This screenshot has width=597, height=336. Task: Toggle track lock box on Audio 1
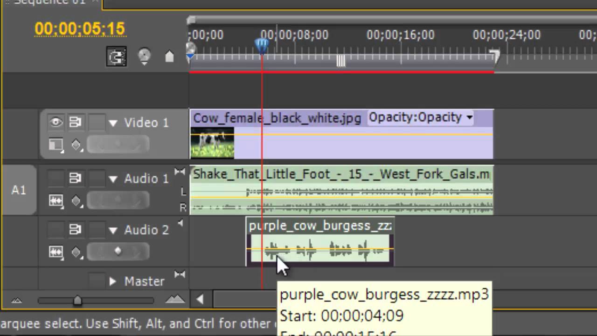pos(97,178)
